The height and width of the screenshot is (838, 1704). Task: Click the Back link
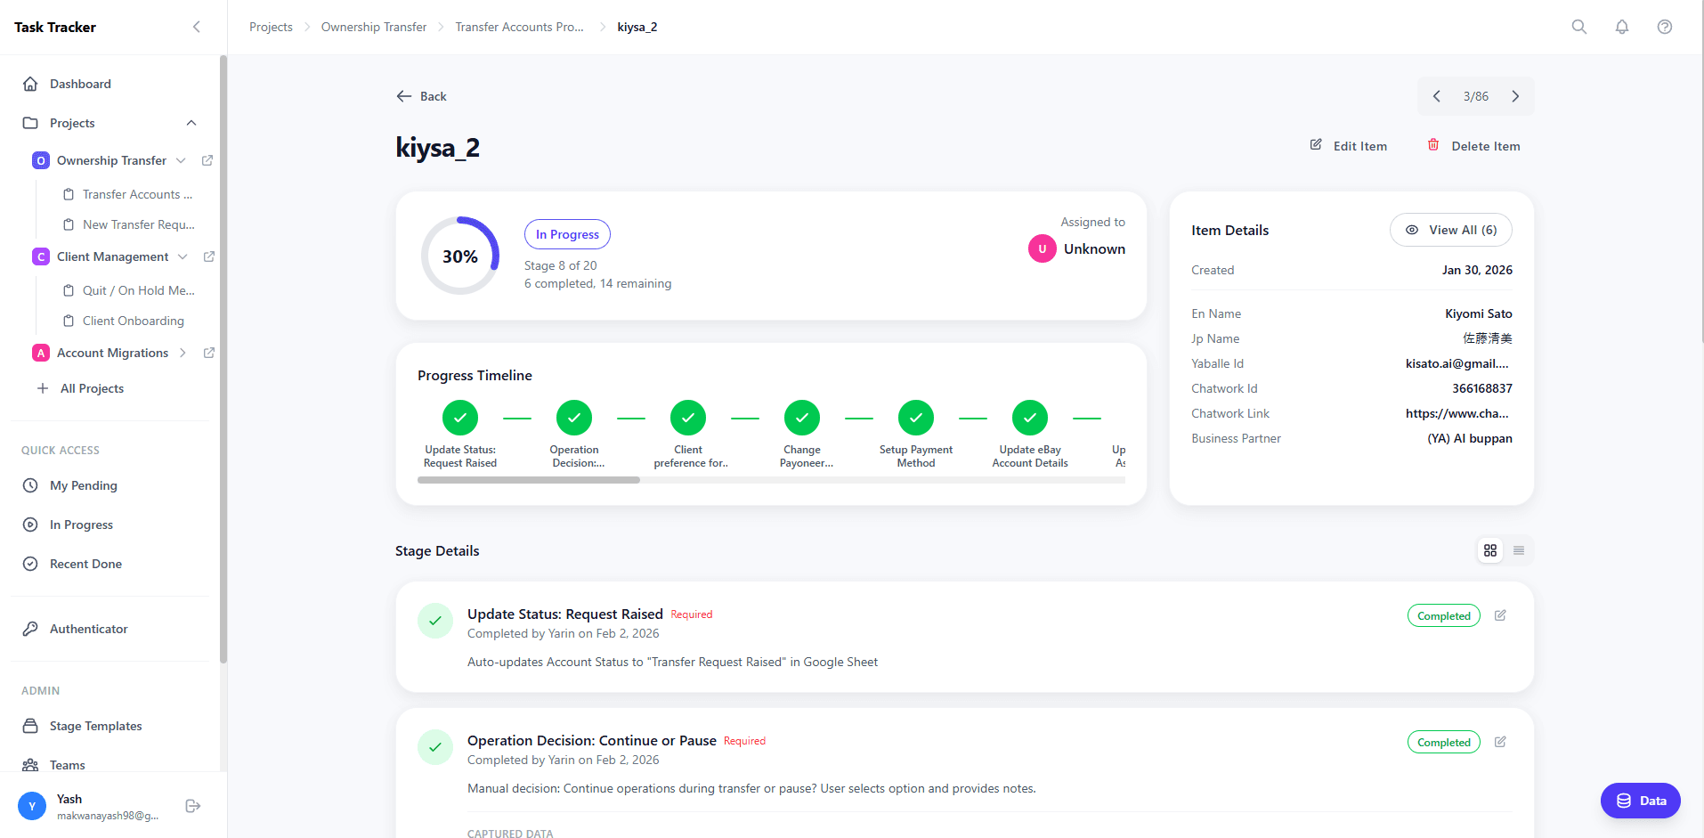tap(422, 96)
